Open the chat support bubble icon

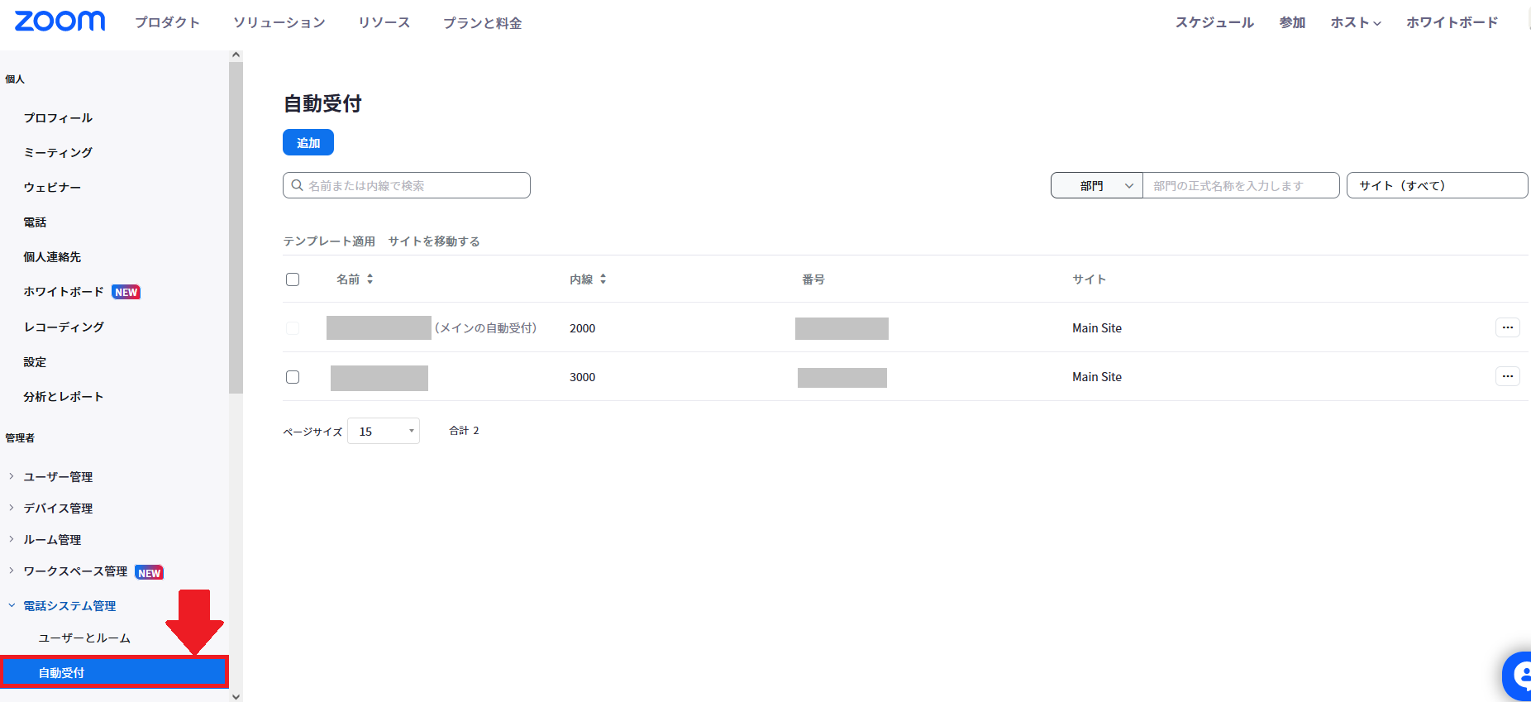(1518, 676)
